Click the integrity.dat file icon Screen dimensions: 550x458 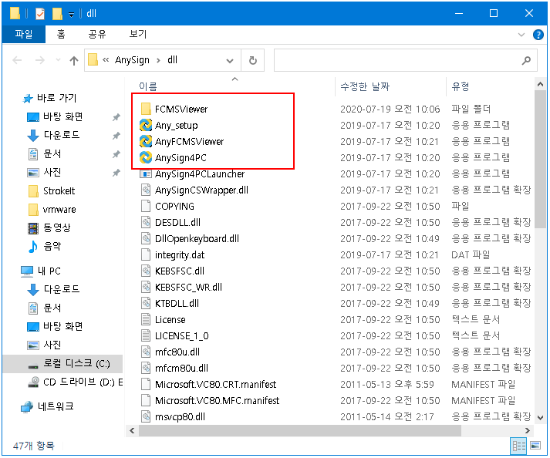tap(146, 254)
